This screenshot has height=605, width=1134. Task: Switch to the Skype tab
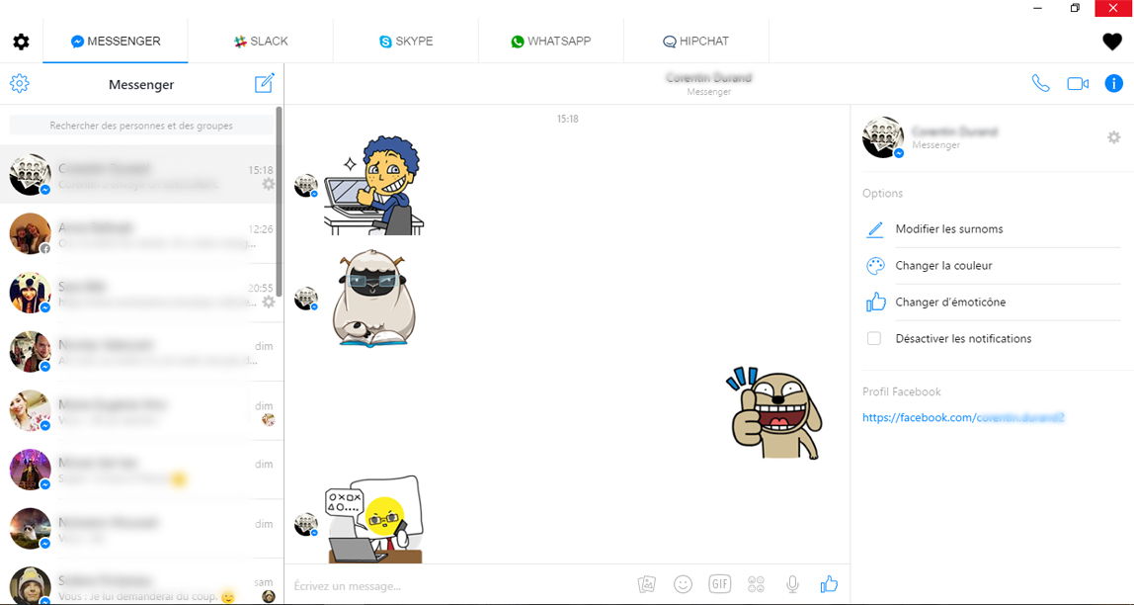click(x=406, y=42)
